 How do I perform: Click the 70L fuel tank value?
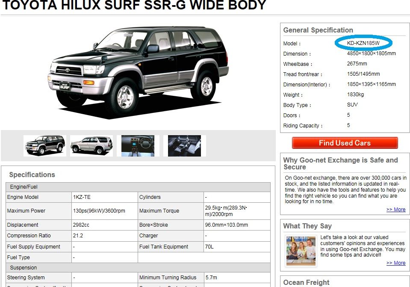pyautogui.click(x=209, y=247)
